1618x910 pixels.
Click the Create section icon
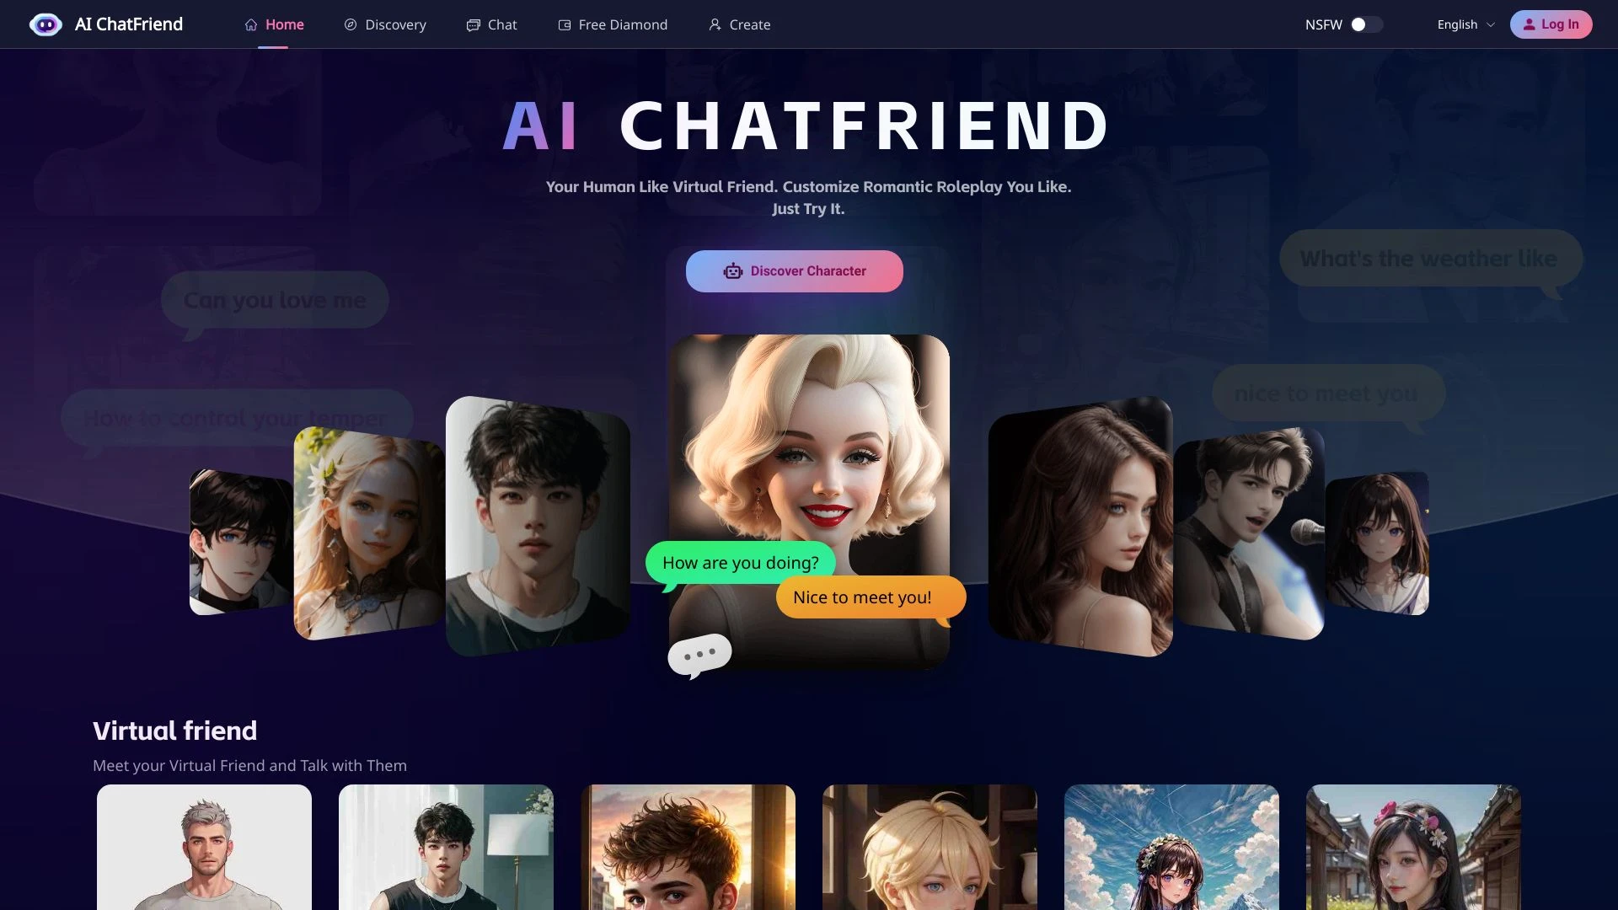(714, 24)
